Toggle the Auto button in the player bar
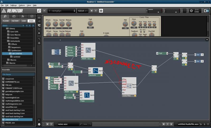 [85, 124]
